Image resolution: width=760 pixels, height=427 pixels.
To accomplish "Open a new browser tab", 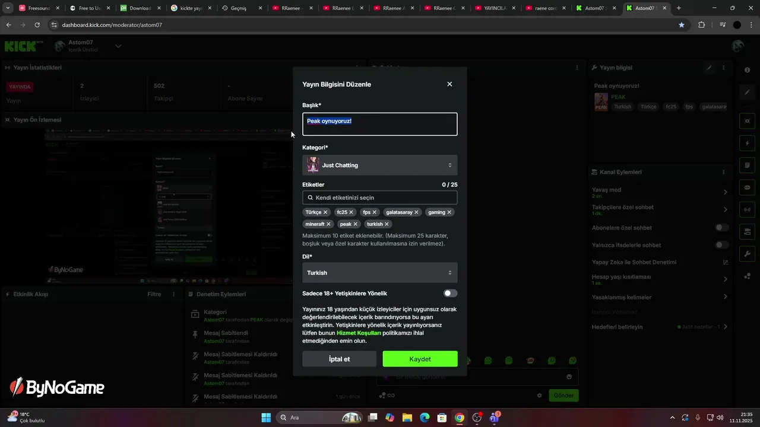I will pyautogui.click(x=679, y=8).
